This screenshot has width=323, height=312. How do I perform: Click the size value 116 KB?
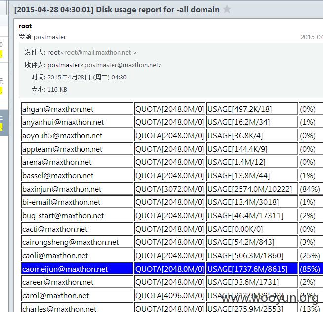point(57,90)
